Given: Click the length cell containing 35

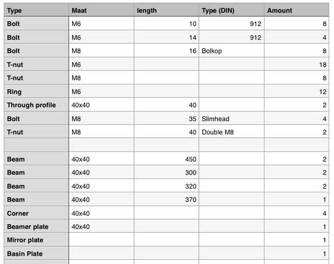Looking at the screenshot, I should [166, 119].
